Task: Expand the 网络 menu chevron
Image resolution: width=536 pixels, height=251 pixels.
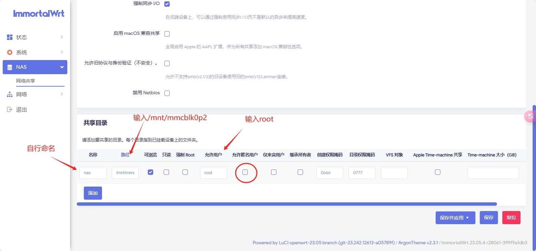Action: [62, 94]
